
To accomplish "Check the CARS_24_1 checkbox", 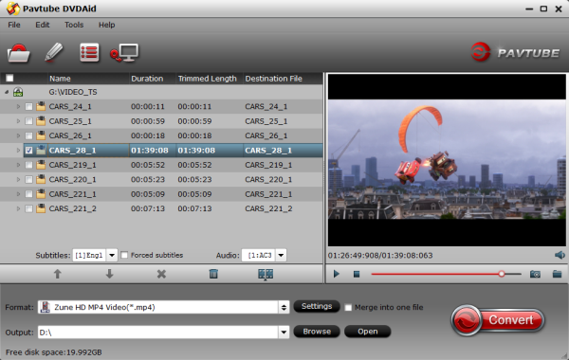I will 28,107.
